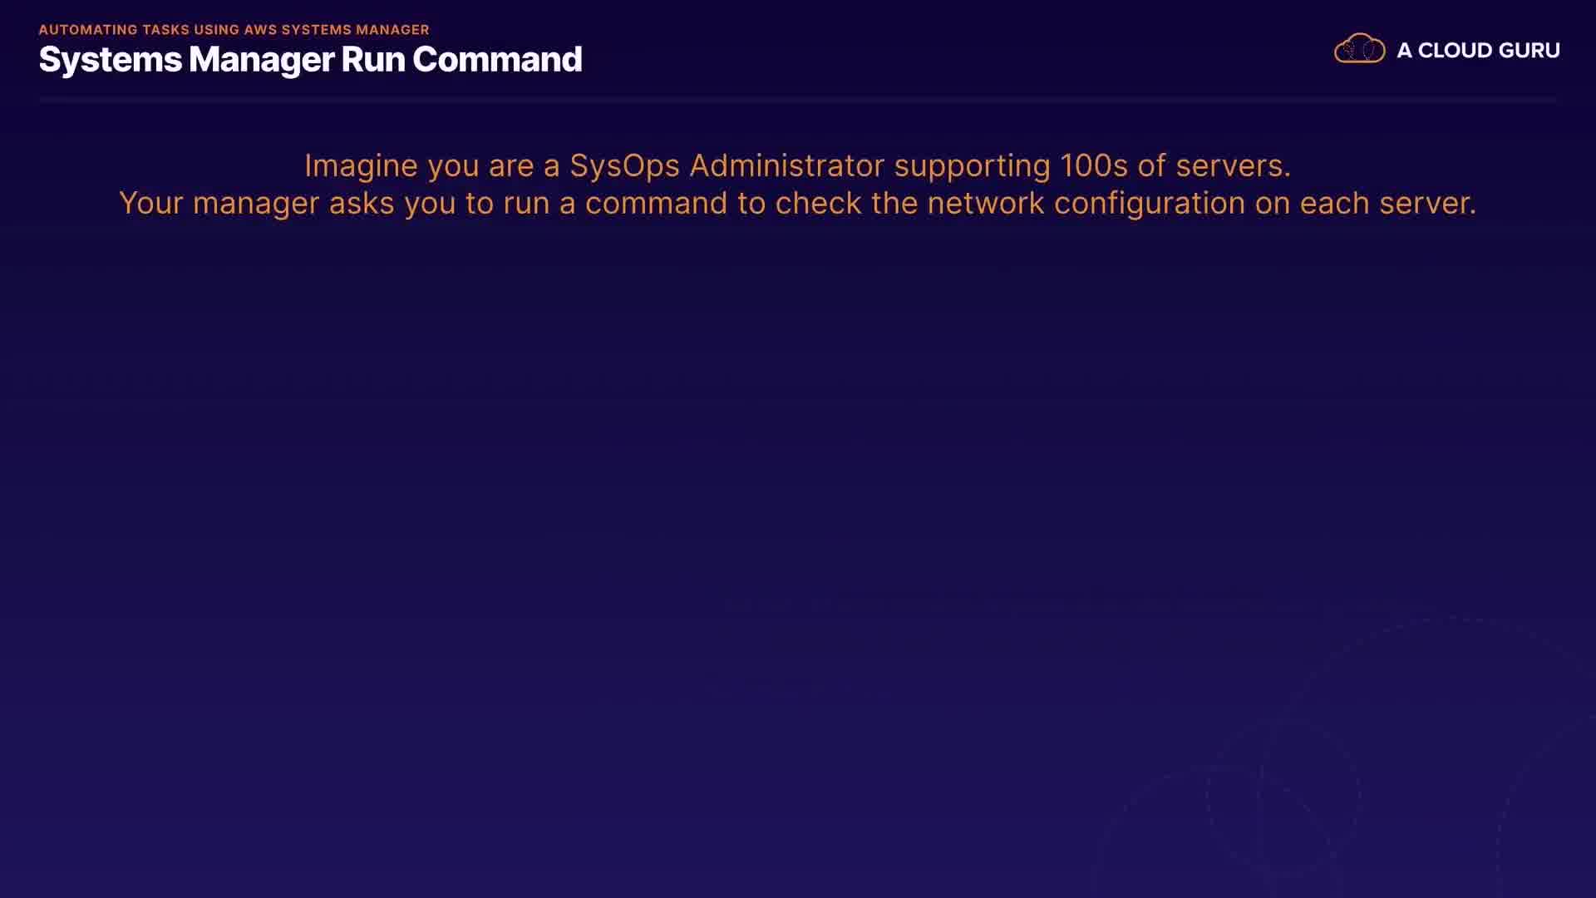
Task: Click the word "Systems" in the slide title
Action: [110, 60]
